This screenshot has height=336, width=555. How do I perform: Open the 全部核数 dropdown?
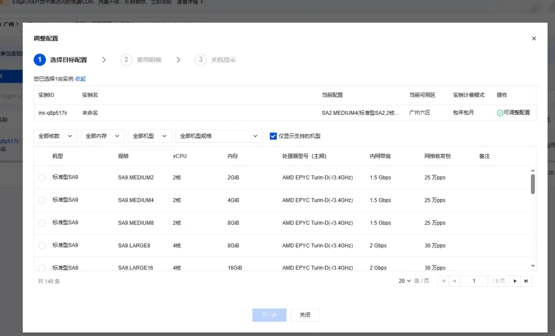[x=55, y=136]
